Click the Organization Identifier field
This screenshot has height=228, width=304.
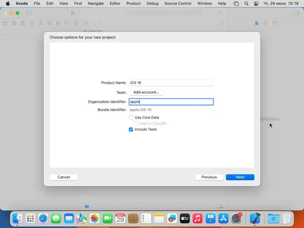171,102
